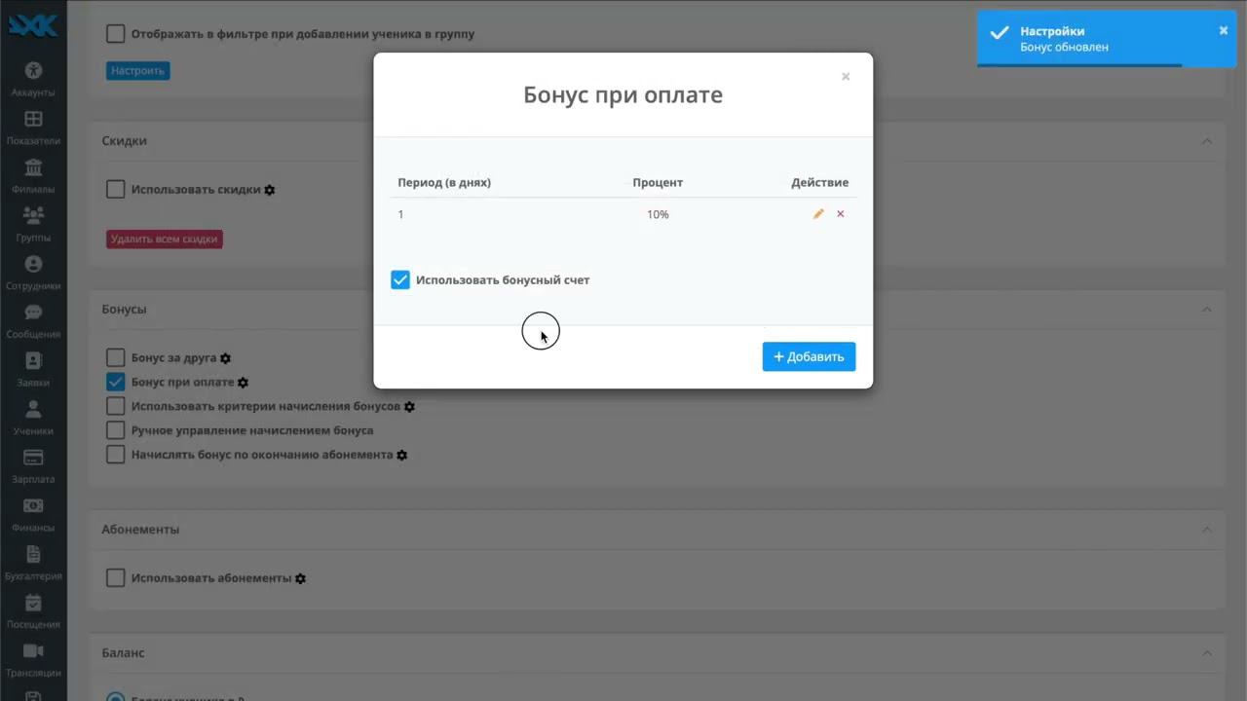The height and width of the screenshot is (701, 1247).
Task: Click Удалить всем скидки button
Action: tap(165, 239)
